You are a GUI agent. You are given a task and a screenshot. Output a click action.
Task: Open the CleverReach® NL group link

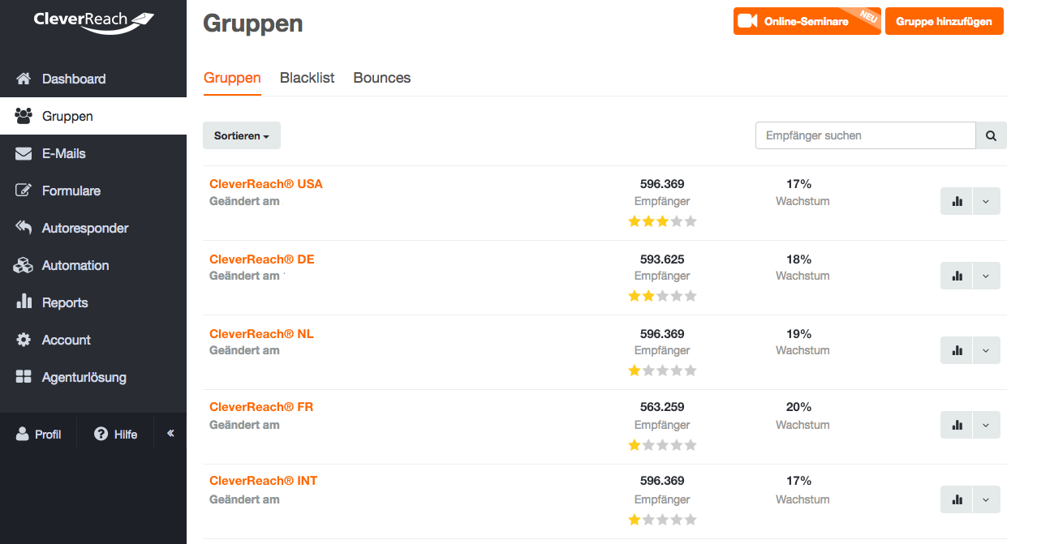(261, 334)
